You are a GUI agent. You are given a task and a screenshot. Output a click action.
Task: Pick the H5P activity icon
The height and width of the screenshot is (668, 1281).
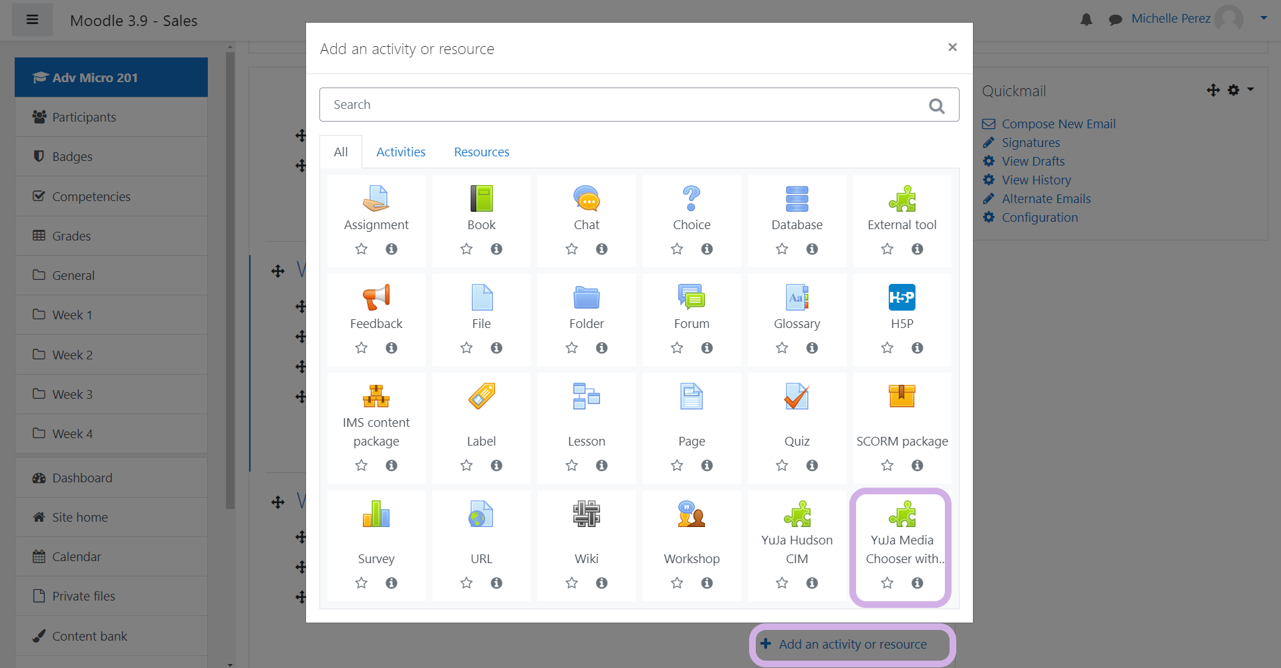[x=901, y=297]
